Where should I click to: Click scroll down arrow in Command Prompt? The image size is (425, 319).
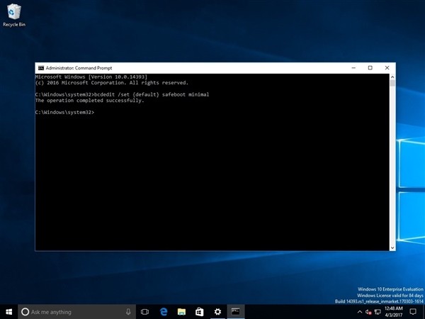click(x=392, y=247)
